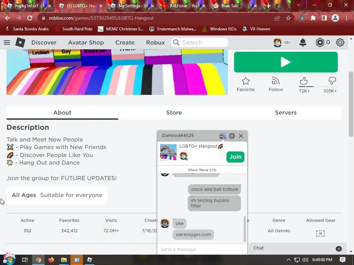Open File Explorer from taskbar
The width and height of the screenshot is (354, 265).
(x=64, y=260)
